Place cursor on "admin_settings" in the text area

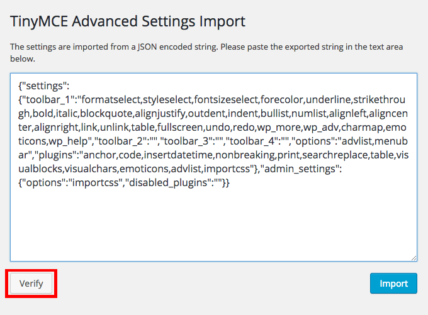point(300,169)
